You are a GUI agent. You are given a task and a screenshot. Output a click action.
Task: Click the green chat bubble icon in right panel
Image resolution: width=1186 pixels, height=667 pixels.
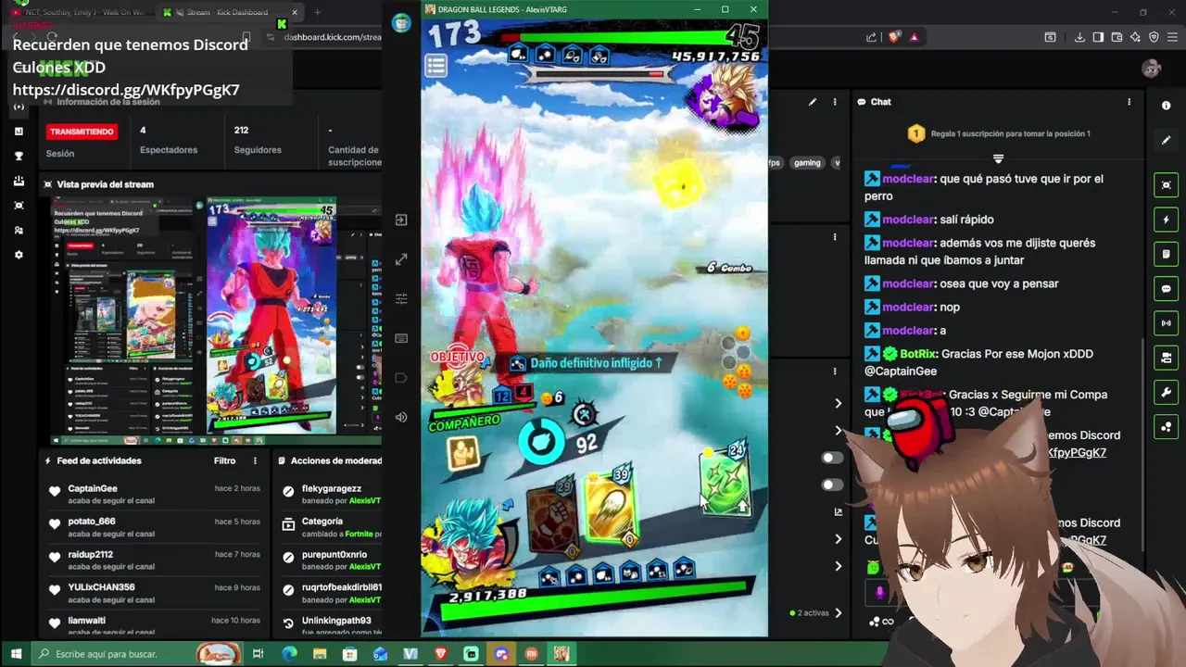[1167, 288]
